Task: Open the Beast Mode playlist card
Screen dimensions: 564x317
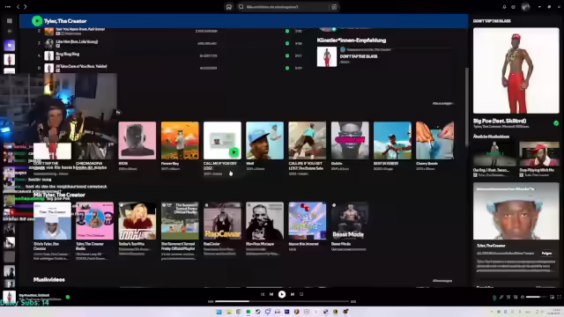Action: 350,226
